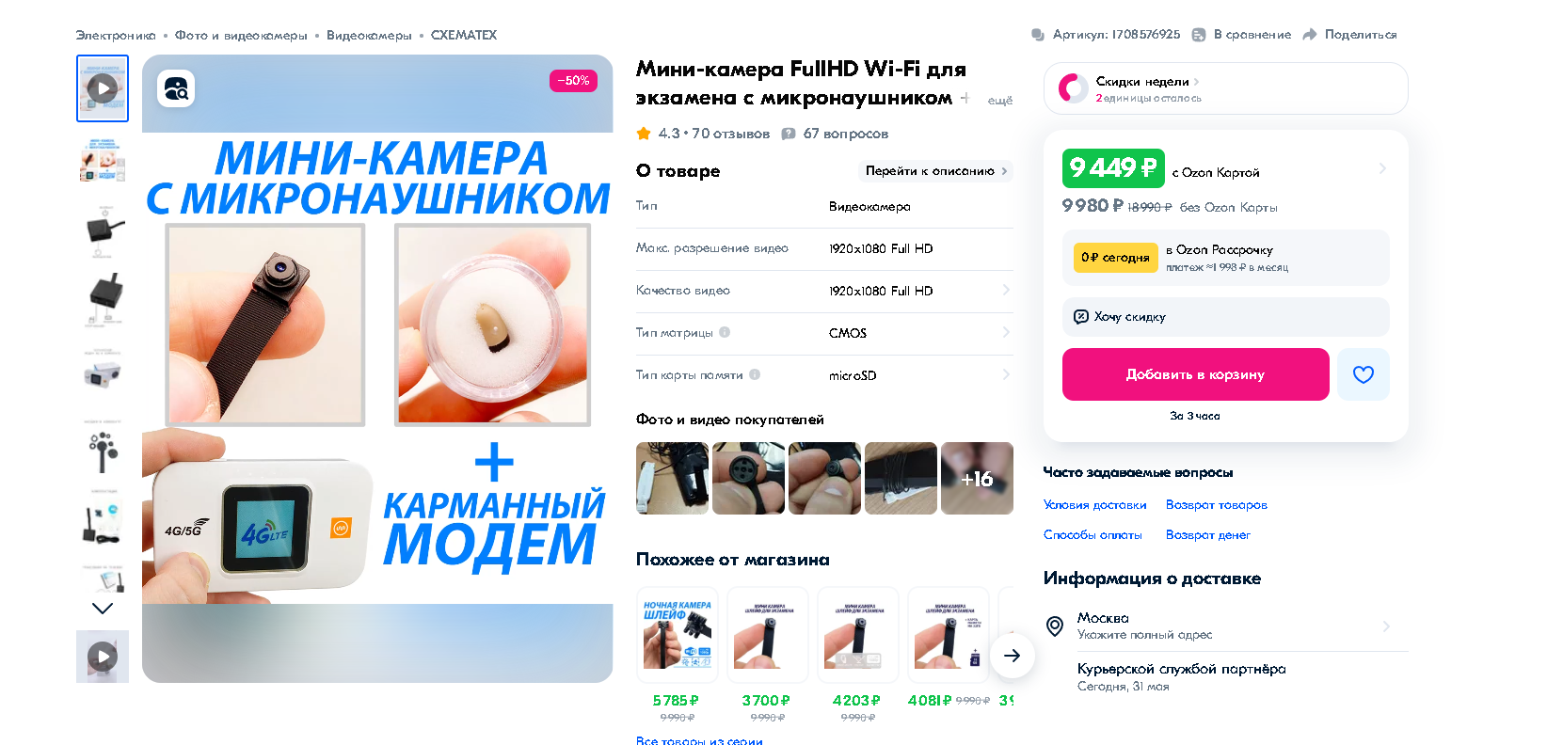Go to the Электроника breadcrumb
Image resolution: width=1563 pixels, height=745 pixels.
[x=116, y=35]
